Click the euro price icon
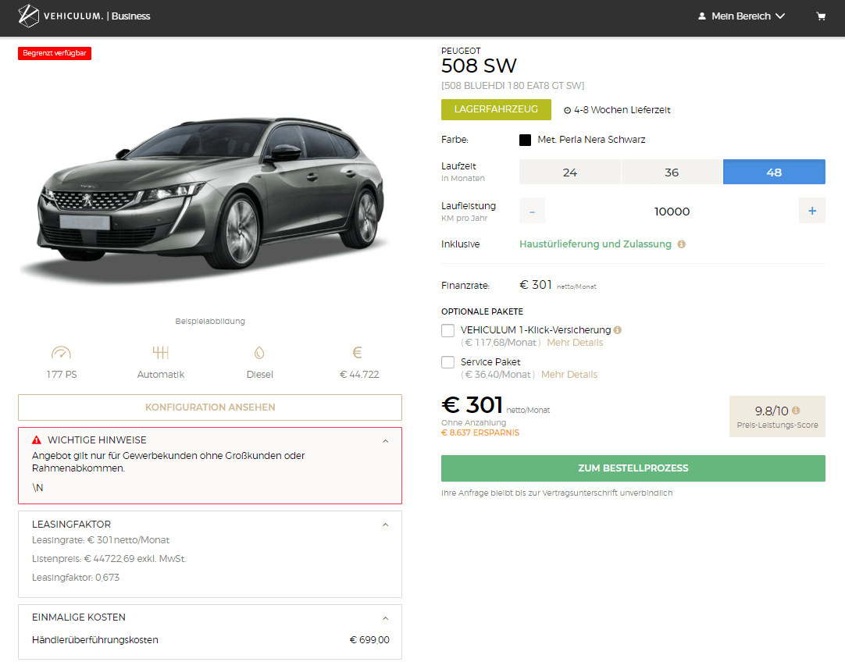The height and width of the screenshot is (669, 845). [x=358, y=352]
